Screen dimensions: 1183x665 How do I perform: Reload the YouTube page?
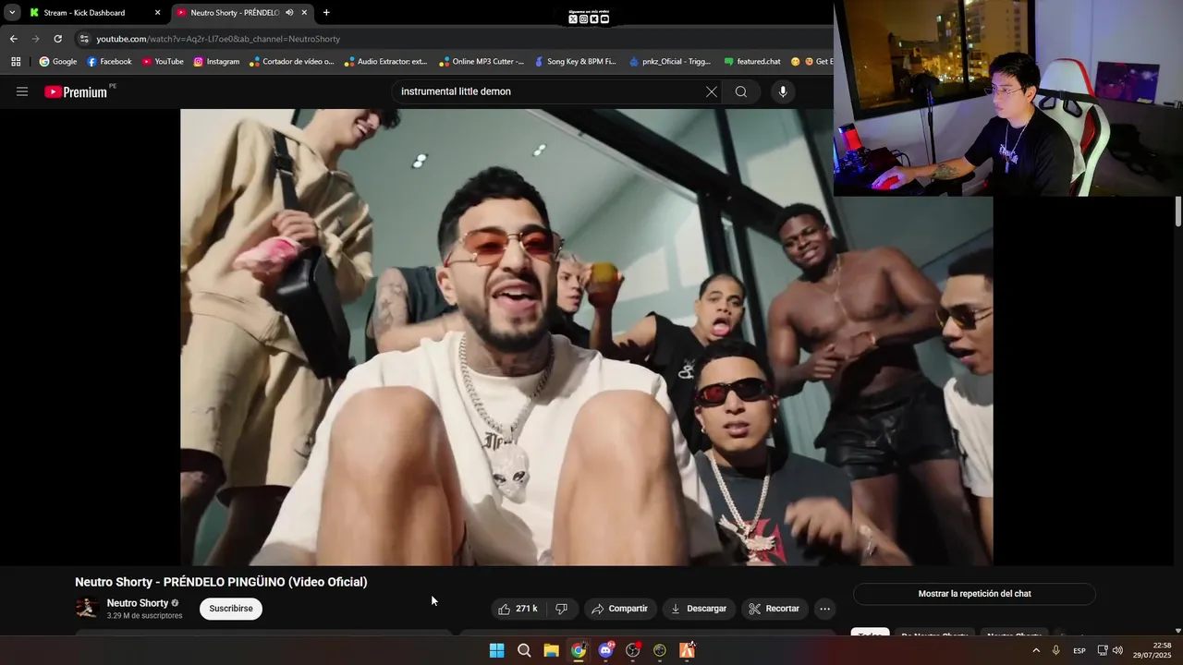tap(57, 39)
